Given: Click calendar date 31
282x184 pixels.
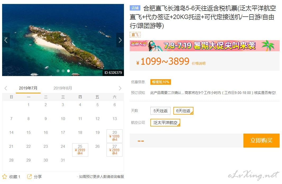Looking at the screenshot, I should coord(63,160).
